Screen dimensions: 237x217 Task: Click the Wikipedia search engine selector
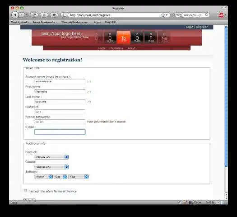pos(178,15)
